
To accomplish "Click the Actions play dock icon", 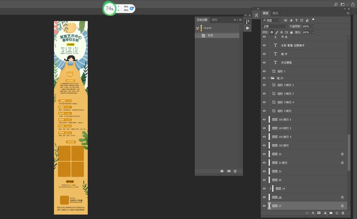I will tap(248, 28).
